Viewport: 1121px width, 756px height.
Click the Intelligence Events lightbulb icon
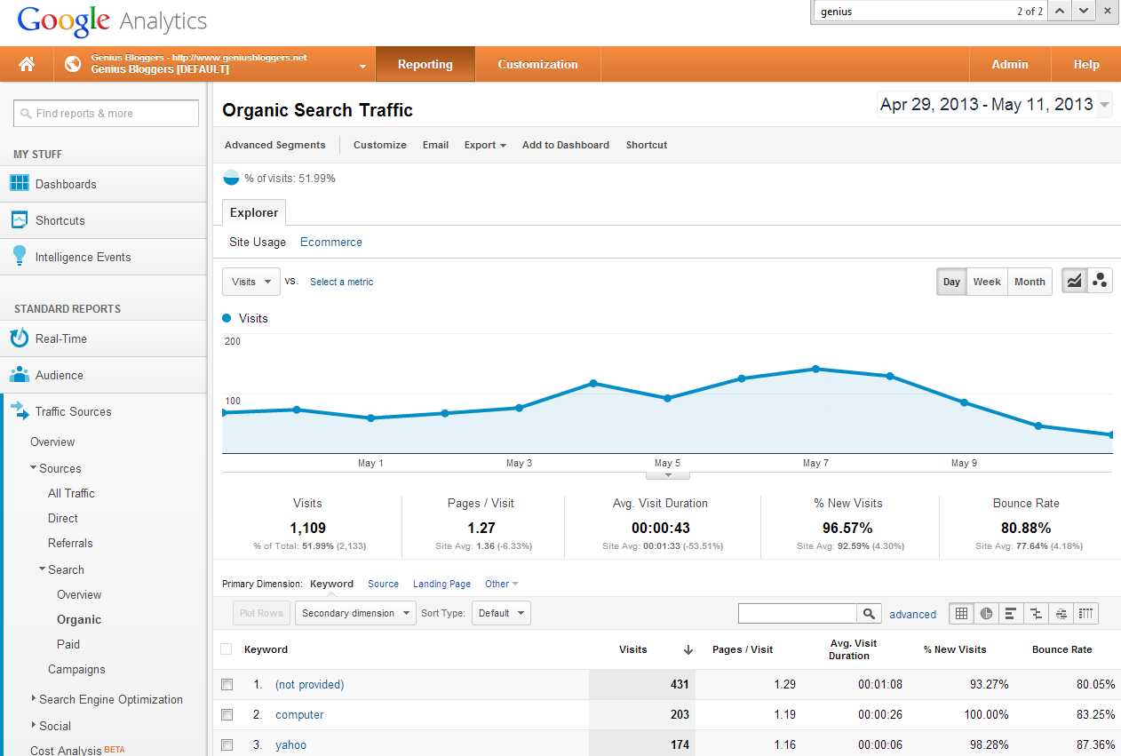coord(19,256)
